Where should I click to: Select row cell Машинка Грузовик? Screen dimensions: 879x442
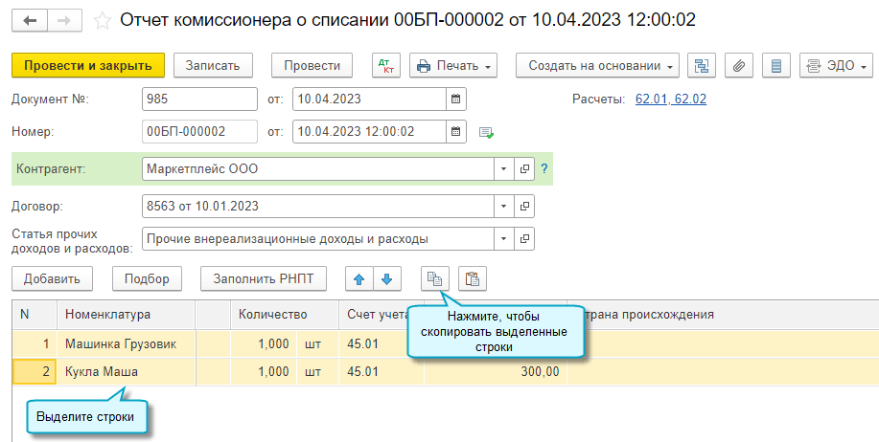127,343
